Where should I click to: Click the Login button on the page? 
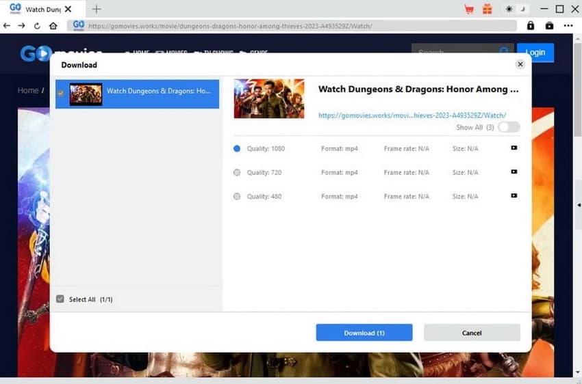point(535,53)
